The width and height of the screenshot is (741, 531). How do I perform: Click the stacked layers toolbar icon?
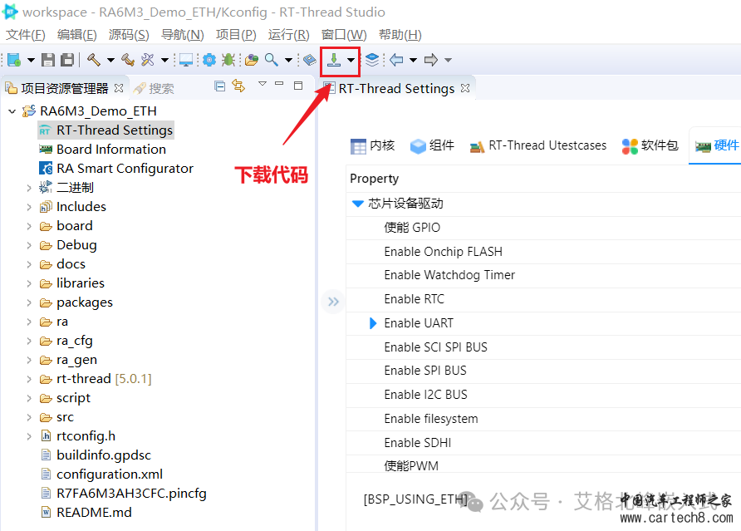tap(372, 60)
